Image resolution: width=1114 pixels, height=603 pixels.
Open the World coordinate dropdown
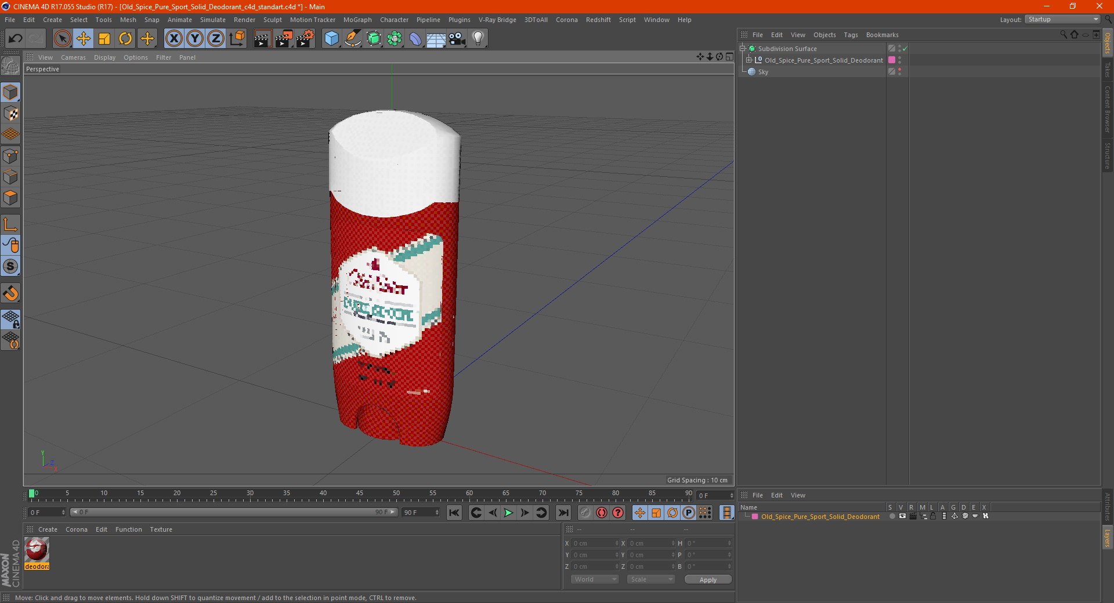pyautogui.click(x=595, y=580)
